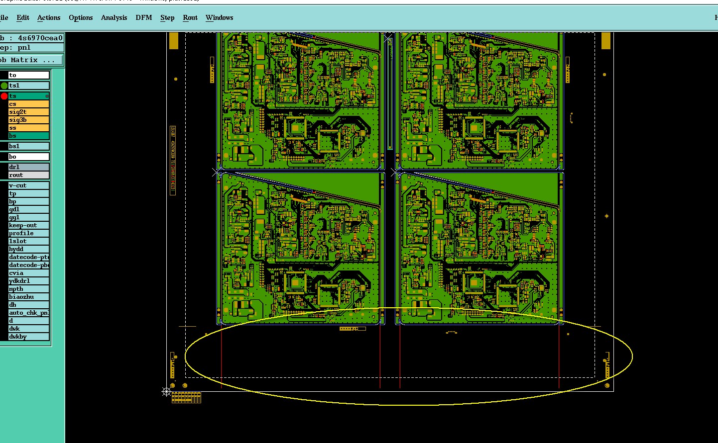The height and width of the screenshot is (443, 718).
Task: Select the 'ggl' layer
Action: click(29, 217)
